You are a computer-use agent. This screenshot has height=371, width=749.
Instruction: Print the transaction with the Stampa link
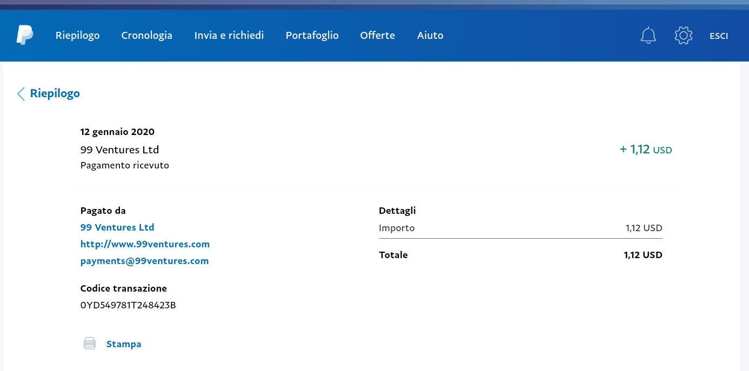[124, 344]
